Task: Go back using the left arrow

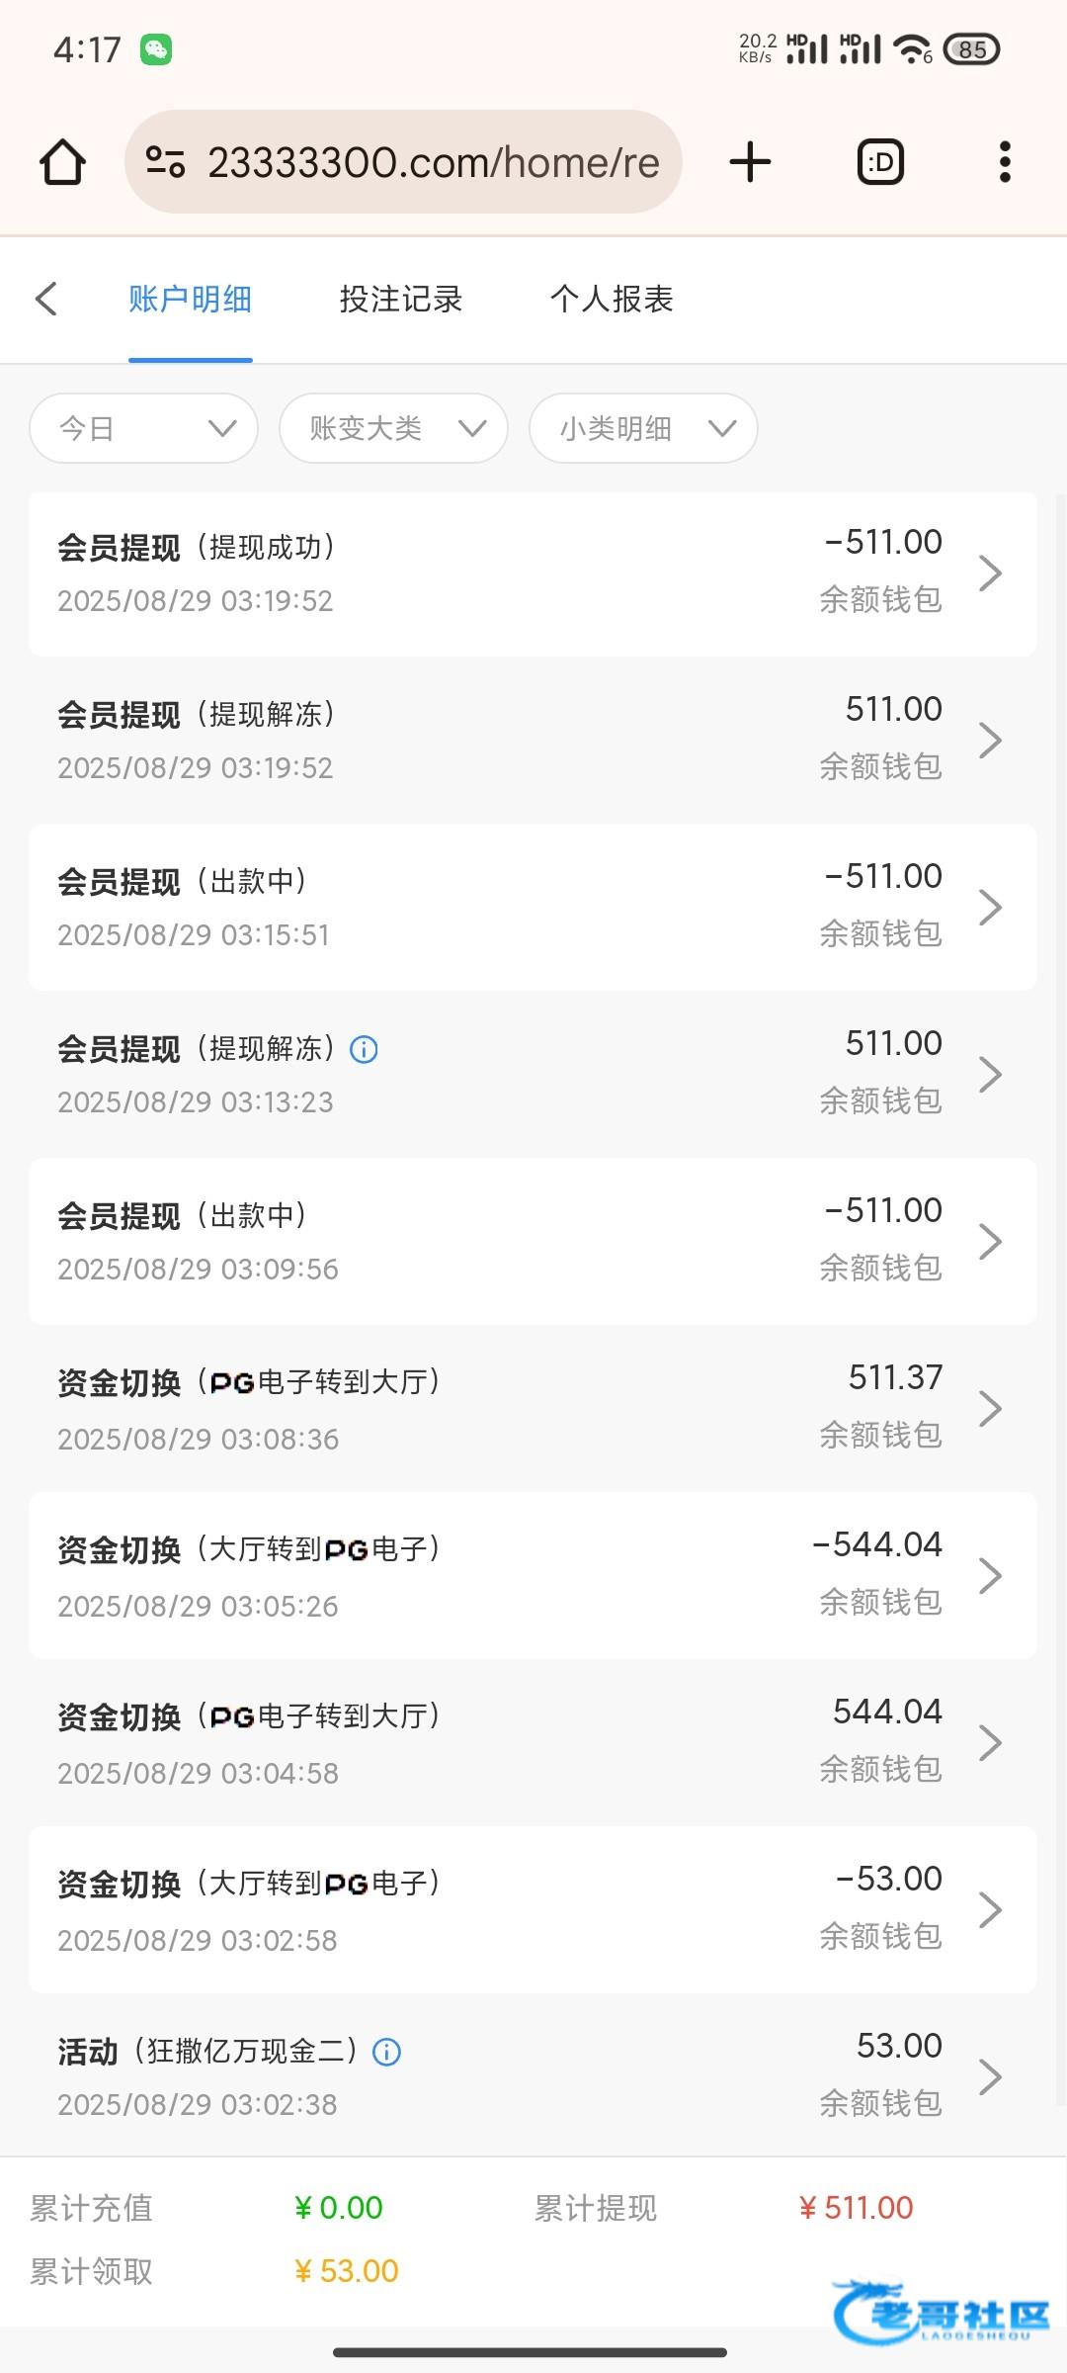Action: point(46,299)
